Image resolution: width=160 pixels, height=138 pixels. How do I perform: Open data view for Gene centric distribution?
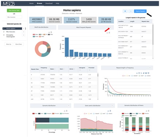110,111
